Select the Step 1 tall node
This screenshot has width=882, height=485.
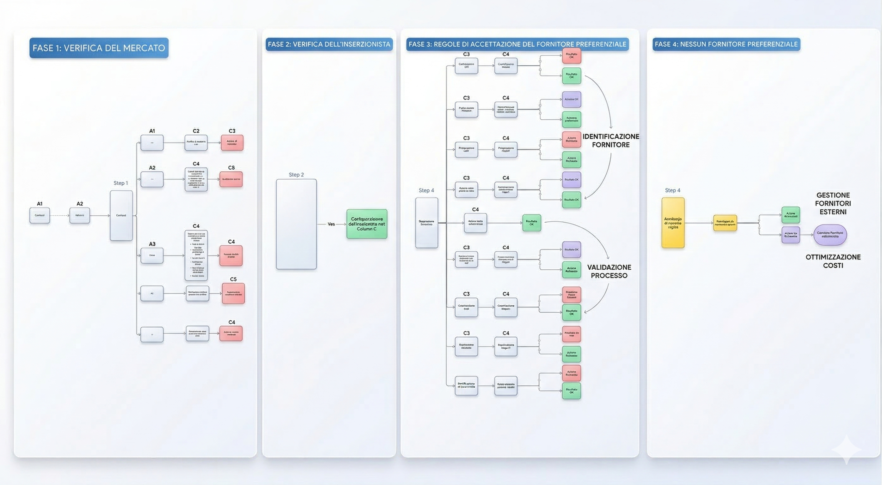(x=121, y=215)
